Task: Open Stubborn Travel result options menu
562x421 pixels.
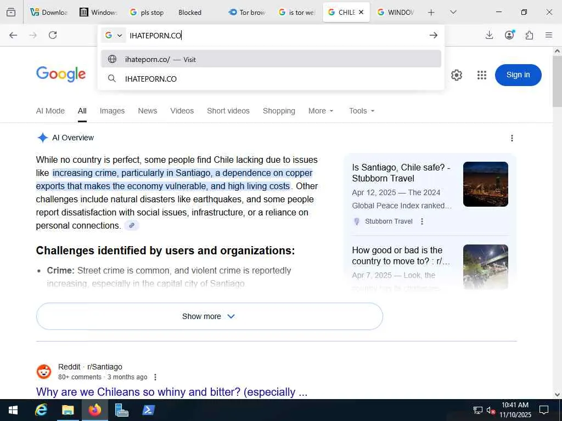Action: click(x=422, y=221)
